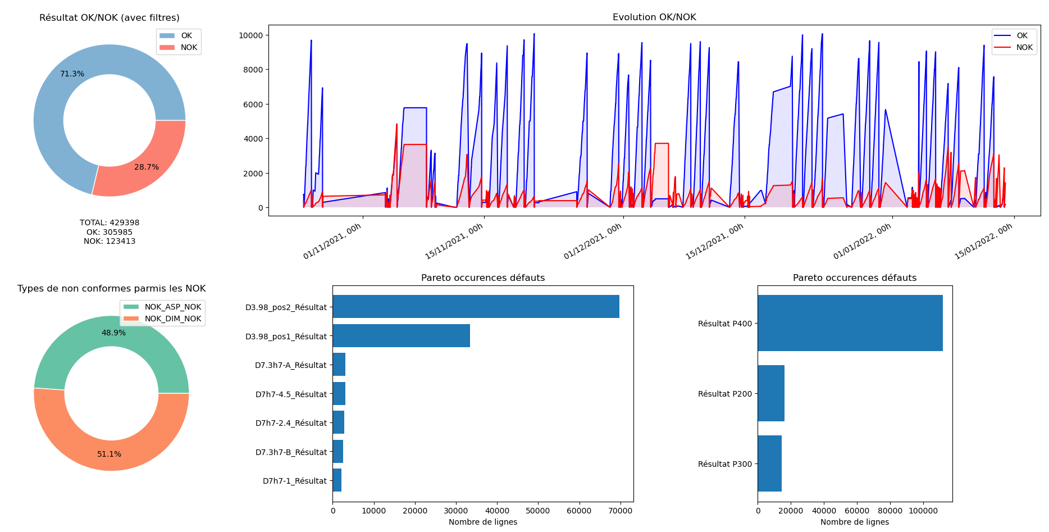Screen dimensions: 1049x532
Task: Click the 'Résultat OK/NOK (avec filtres)' title
Action: (x=110, y=18)
